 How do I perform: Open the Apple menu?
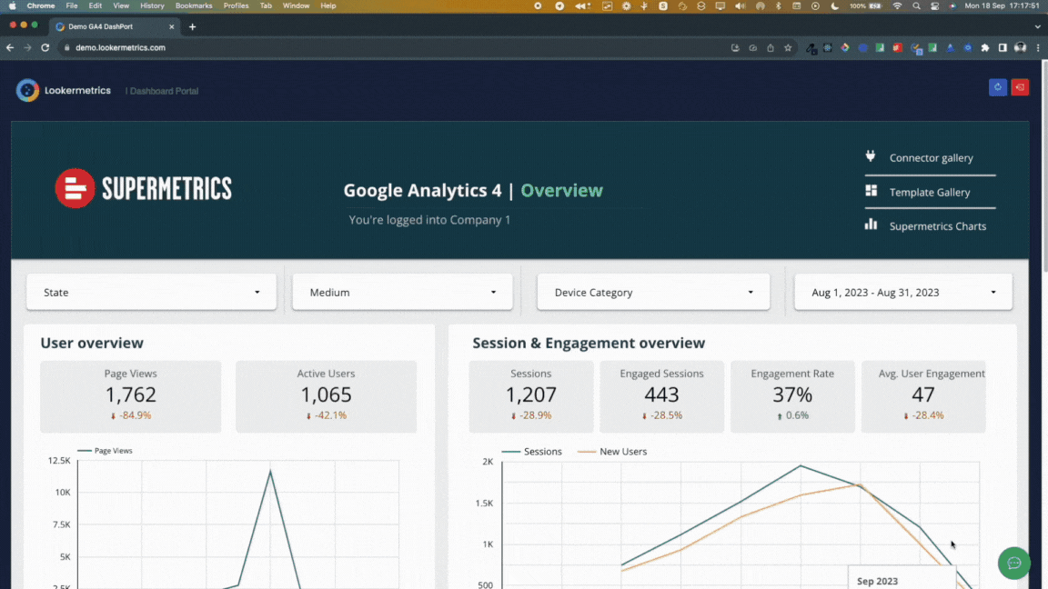tap(12, 6)
